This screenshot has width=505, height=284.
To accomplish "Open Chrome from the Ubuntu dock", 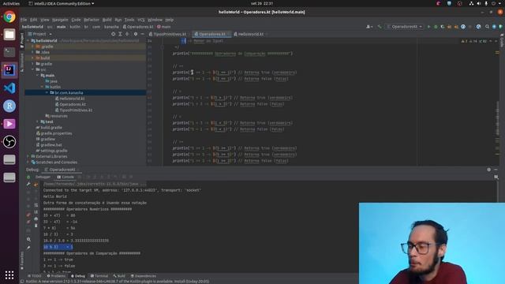I will pyautogui.click(x=9, y=17).
